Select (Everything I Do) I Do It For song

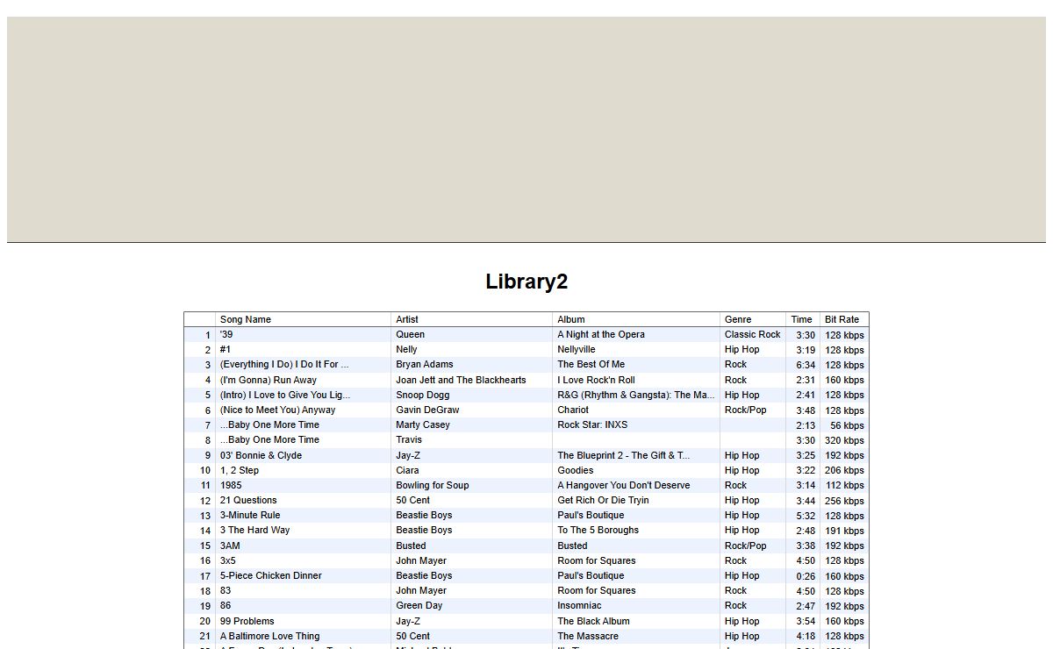coord(284,364)
